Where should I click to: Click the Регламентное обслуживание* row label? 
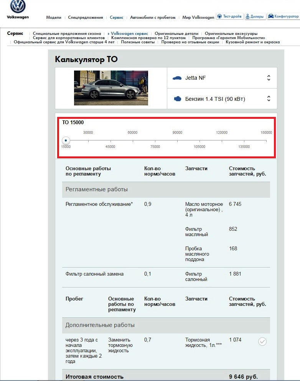pos(99,204)
